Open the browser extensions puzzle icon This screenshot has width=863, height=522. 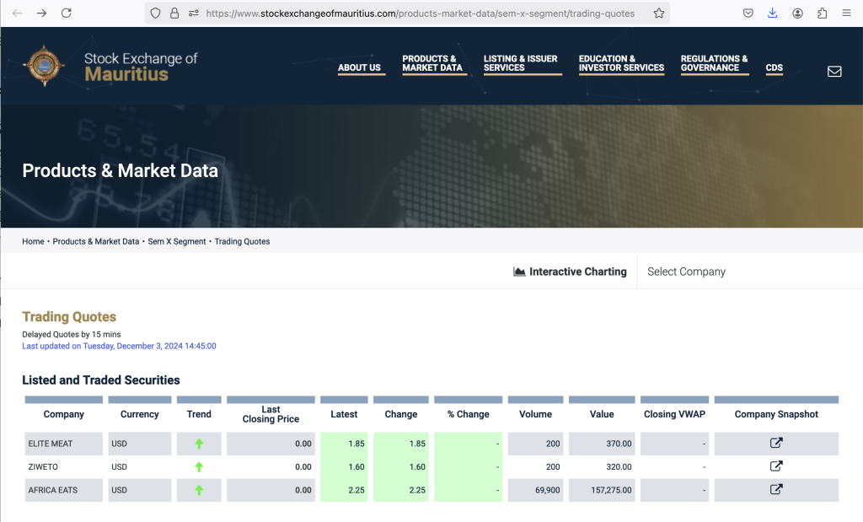(823, 13)
